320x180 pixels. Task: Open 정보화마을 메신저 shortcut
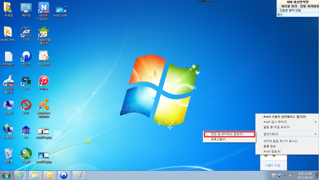(44, 36)
